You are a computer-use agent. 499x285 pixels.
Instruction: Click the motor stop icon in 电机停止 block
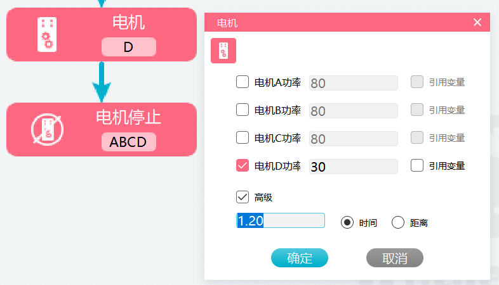[x=47, y=129]
